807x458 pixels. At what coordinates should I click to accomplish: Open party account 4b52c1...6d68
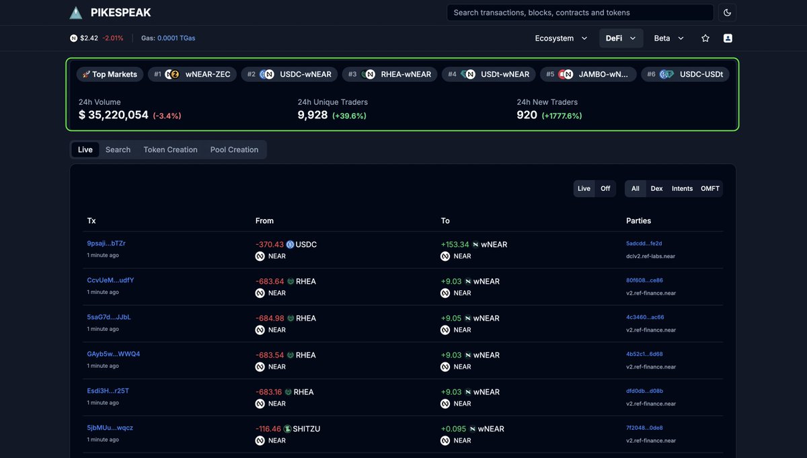point(644,354)
